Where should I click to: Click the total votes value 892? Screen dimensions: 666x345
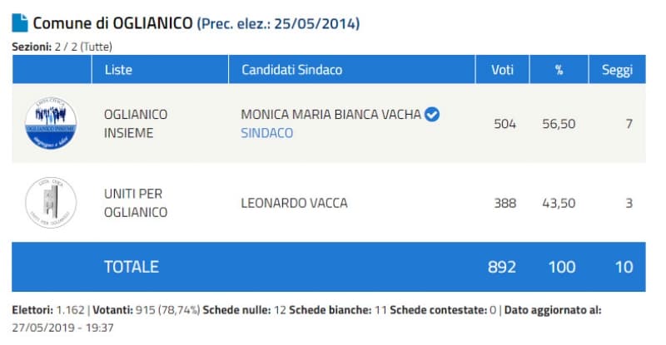(x=502, y=267)
